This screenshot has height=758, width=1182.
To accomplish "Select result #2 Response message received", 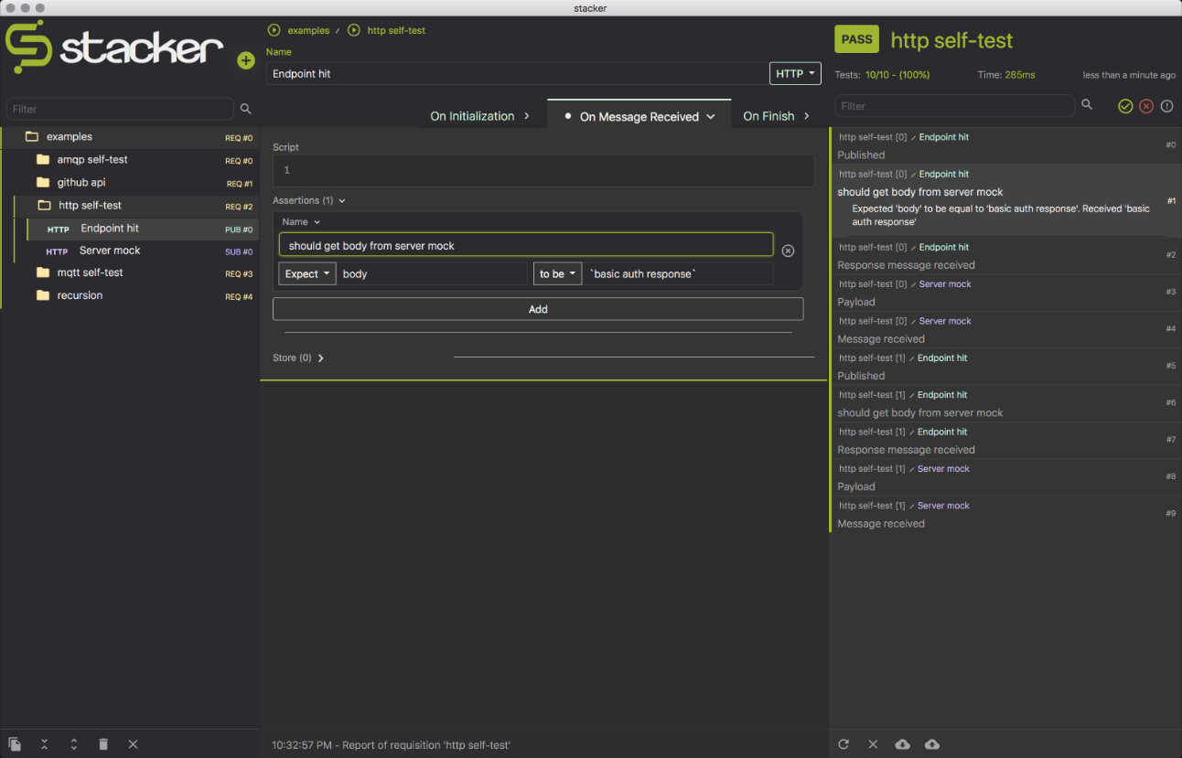I will pyautogui.click(x=1005, y=256).
